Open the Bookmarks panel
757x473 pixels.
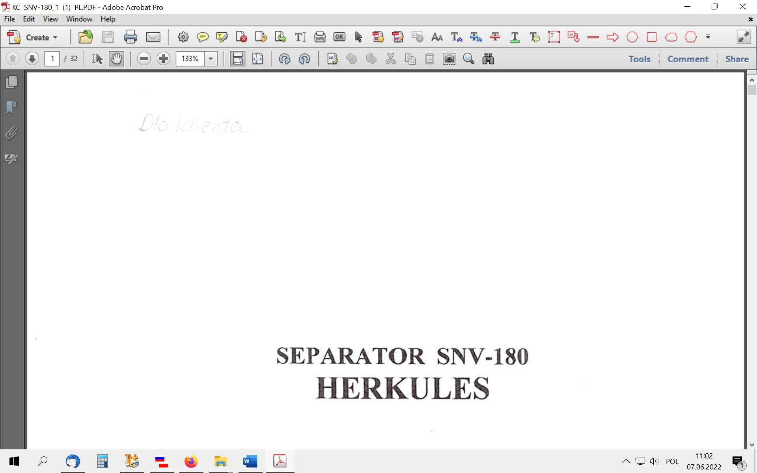pos(11,107)
